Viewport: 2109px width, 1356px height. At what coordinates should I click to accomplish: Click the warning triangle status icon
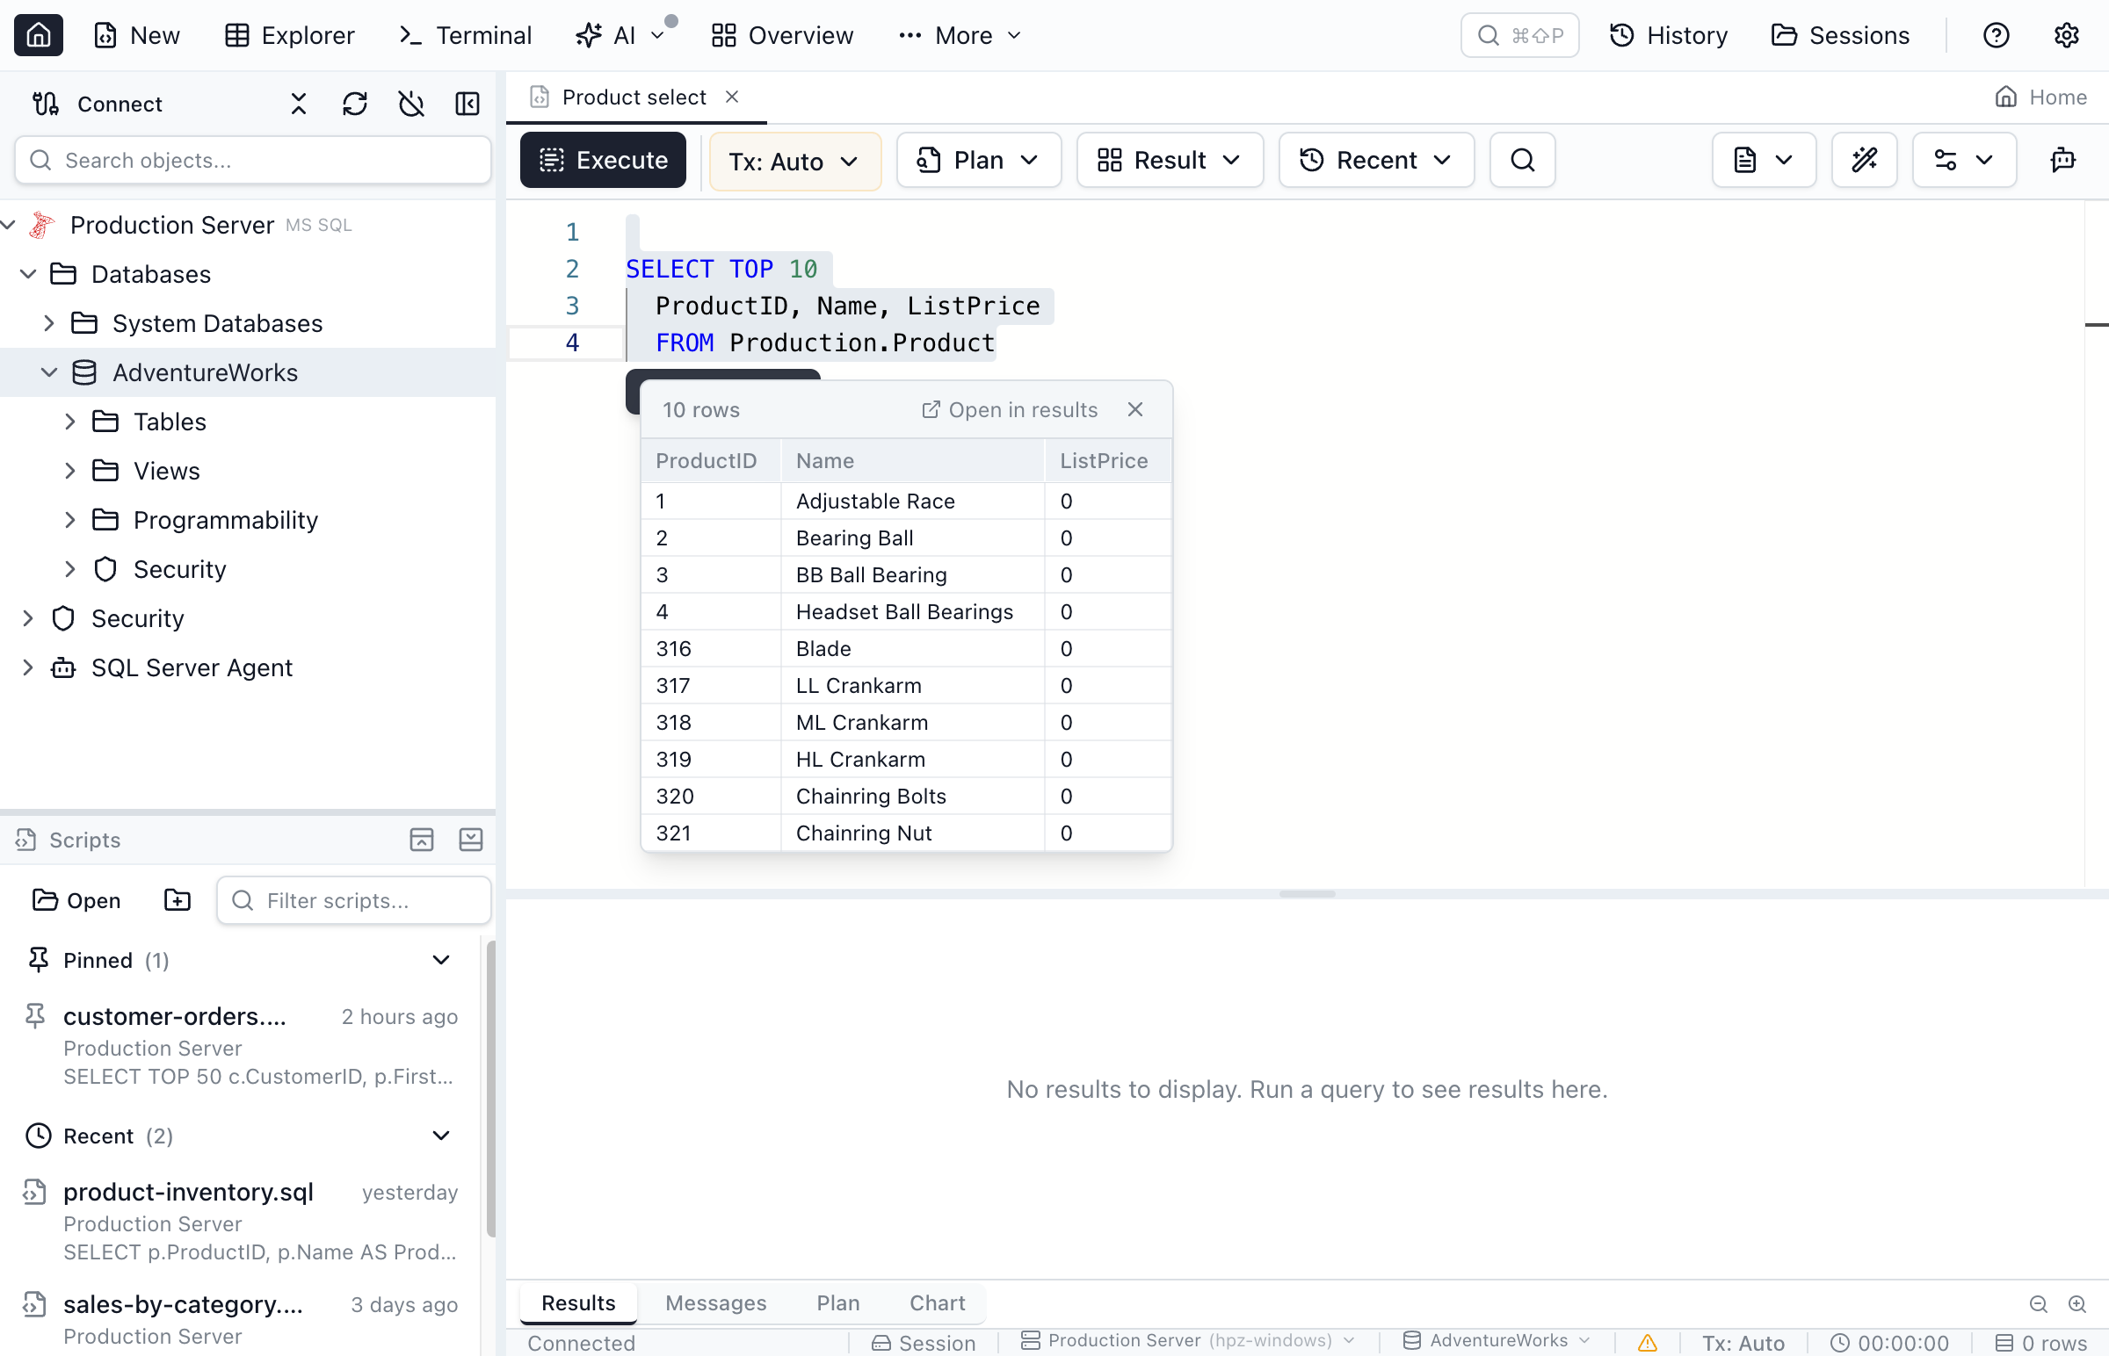(x=1647, y=1343)
